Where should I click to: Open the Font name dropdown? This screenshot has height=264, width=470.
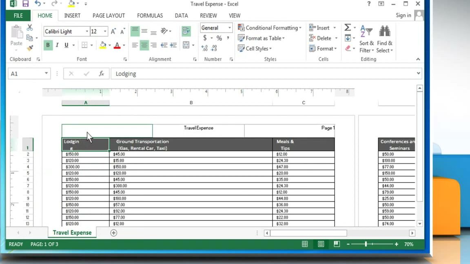tap(87, 31)
